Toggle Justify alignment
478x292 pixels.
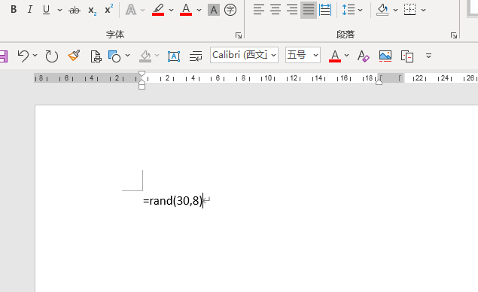309,10
